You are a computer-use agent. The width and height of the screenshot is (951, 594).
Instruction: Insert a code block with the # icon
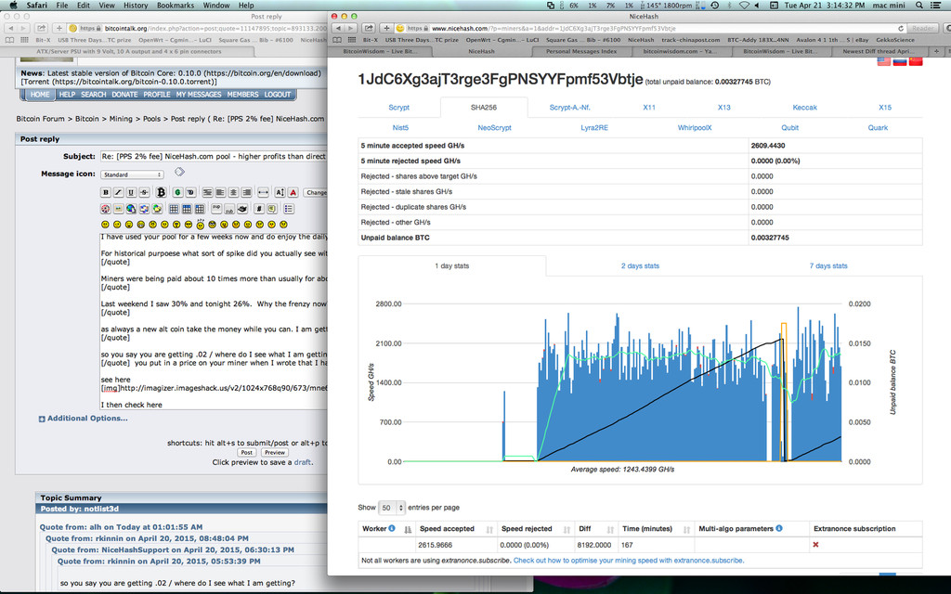[x=259, y=209]
